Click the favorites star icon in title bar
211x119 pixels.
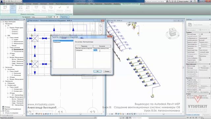pos(175,1)
